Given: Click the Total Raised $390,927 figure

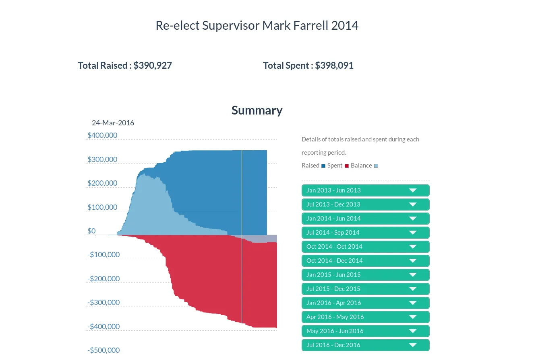Looking at the screenshot, I should pyautogui.click(x=124, y=65).
